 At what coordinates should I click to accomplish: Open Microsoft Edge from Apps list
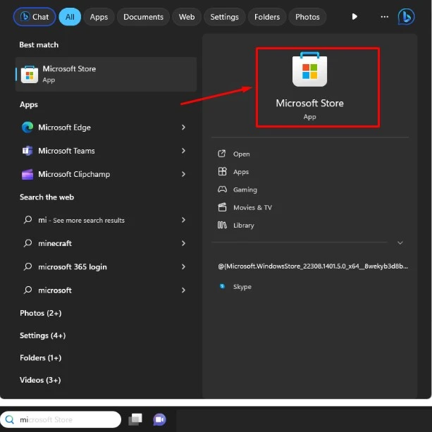click(64, 128)
